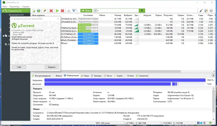Image resolution: width=217 pixels, height=126 pixels.
Task: Click the DHT: 450 узлов status entry
Action: [x=103, y=123]
